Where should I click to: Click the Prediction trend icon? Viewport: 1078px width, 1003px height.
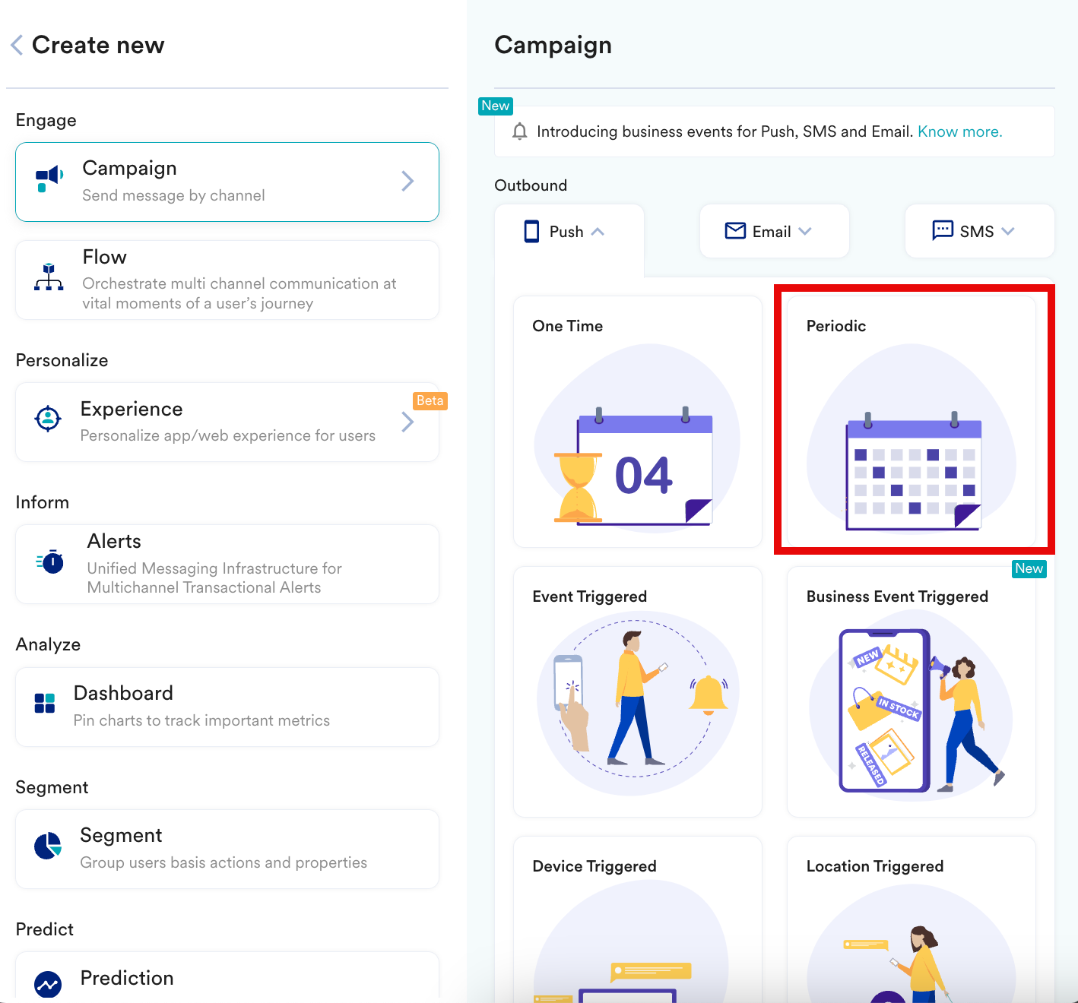(48, 985)
